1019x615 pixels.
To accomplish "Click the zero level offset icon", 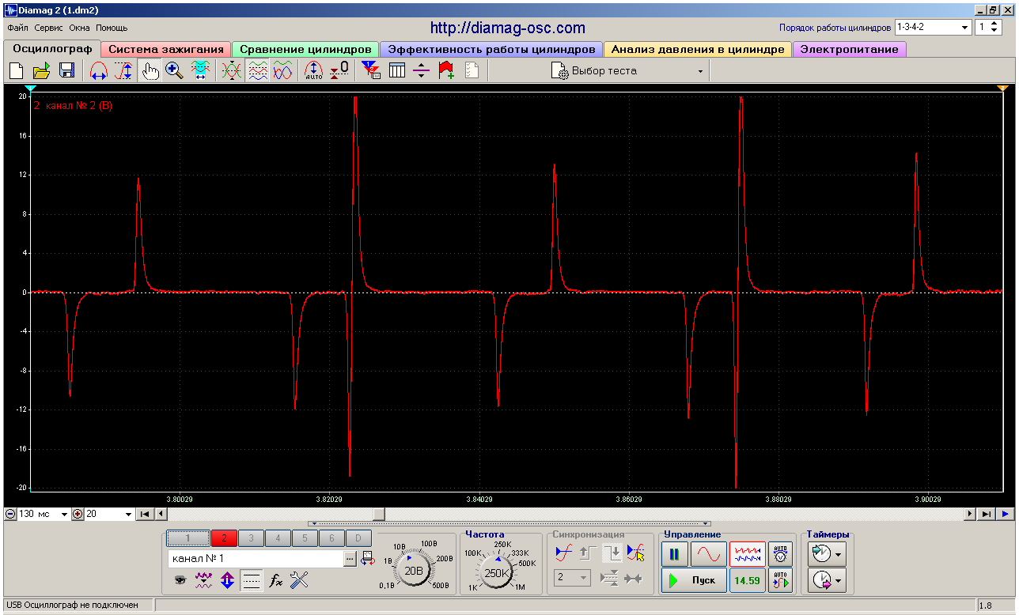I will (339, 70).
